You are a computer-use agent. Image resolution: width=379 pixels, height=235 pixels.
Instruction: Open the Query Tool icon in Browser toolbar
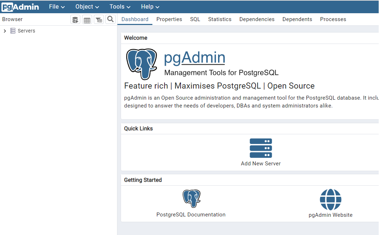coord(75,20)
